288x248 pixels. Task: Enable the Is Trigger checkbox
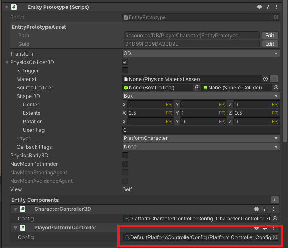click(x=125, y=70)
